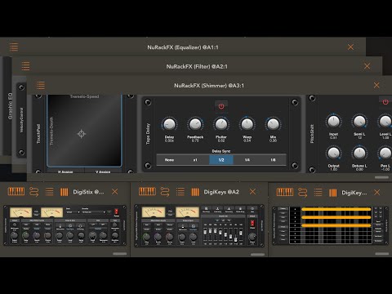Click the vertical bars icon in rightmost DigiKey... window
The height and width of the screenshot is (294, 392).
point(333,193)
